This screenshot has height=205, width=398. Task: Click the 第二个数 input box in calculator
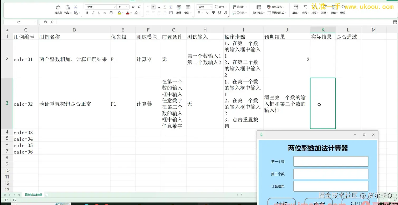point(331,174)
